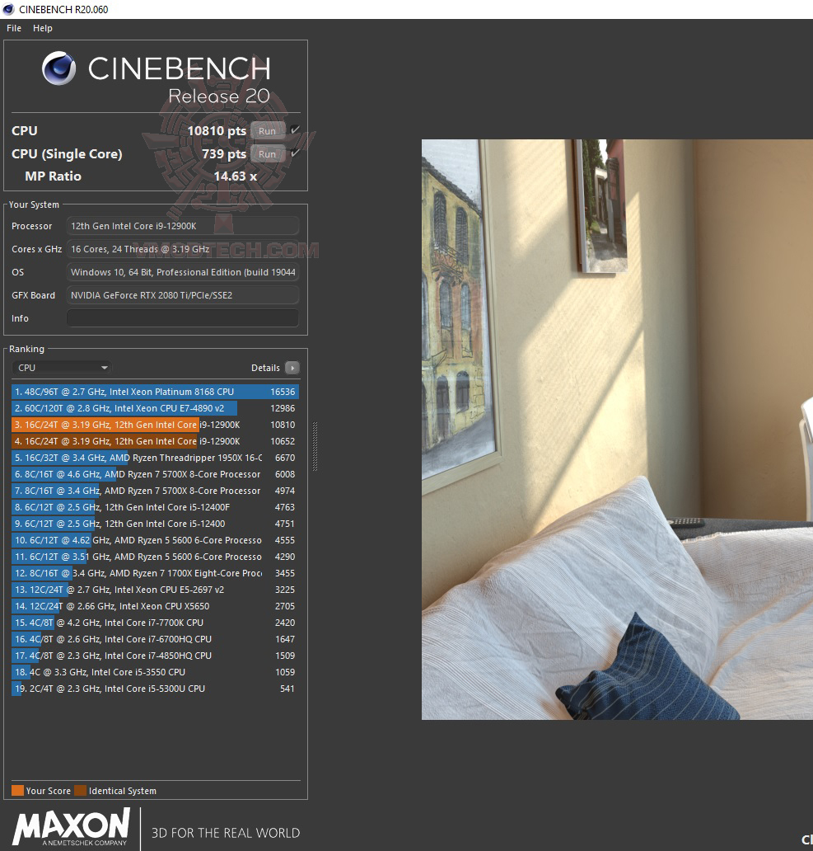Toggle the CPU test checkbox

point(294,129)
